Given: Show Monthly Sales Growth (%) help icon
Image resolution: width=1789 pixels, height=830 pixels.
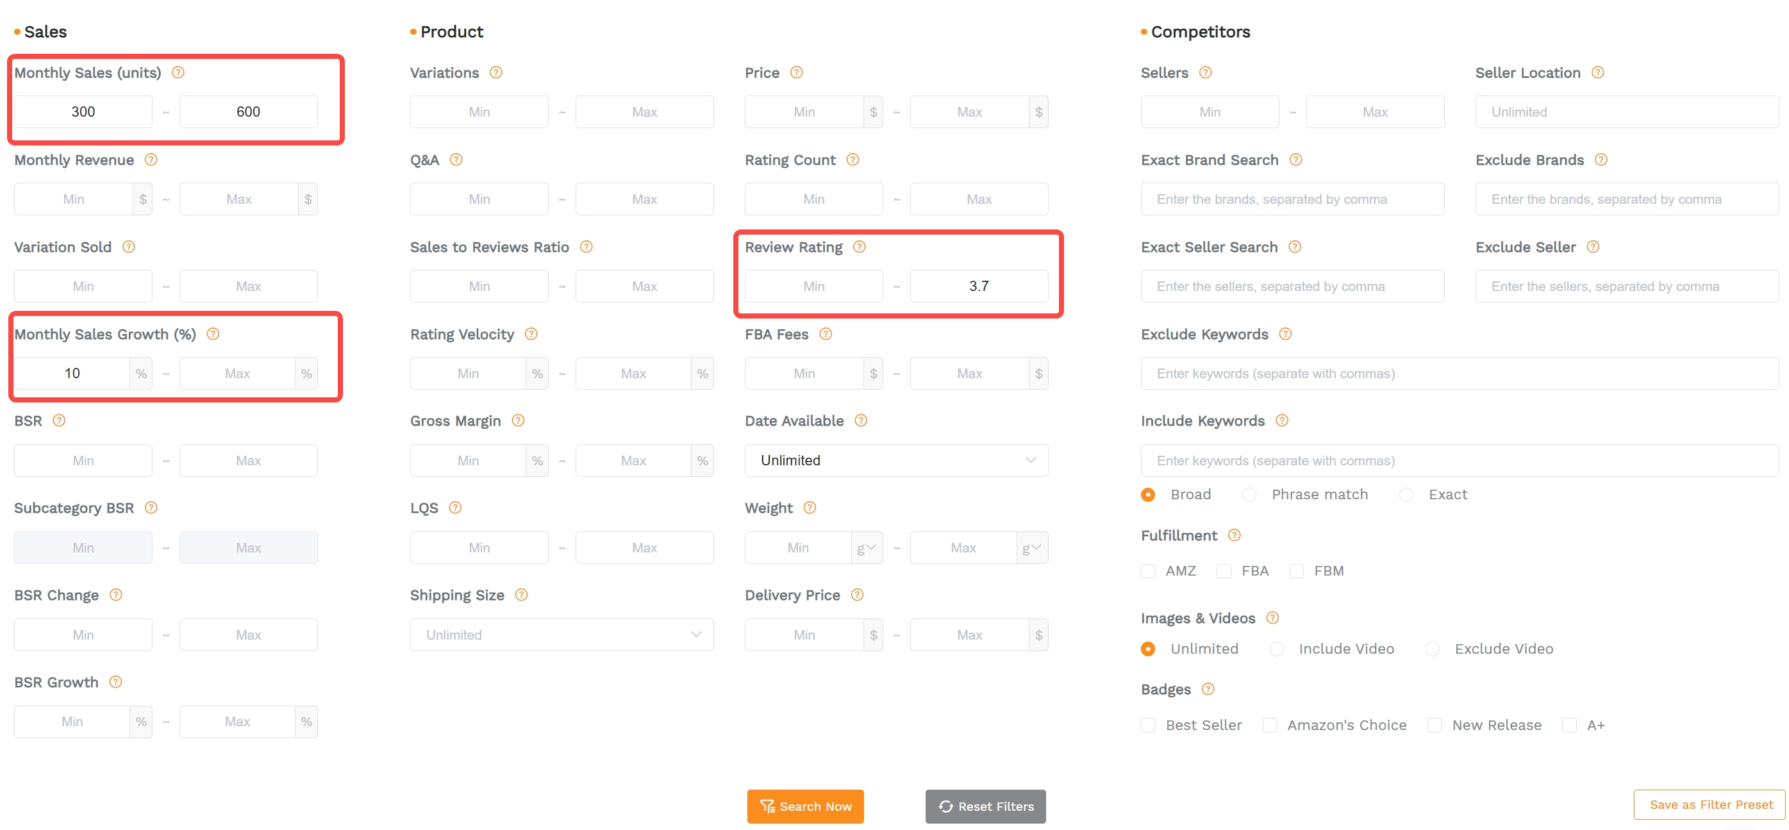Looking at the screenshot, I should [x=213, y=334].
